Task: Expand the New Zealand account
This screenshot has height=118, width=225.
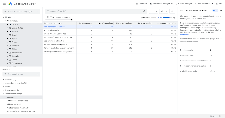Action: tap(7, 53)
